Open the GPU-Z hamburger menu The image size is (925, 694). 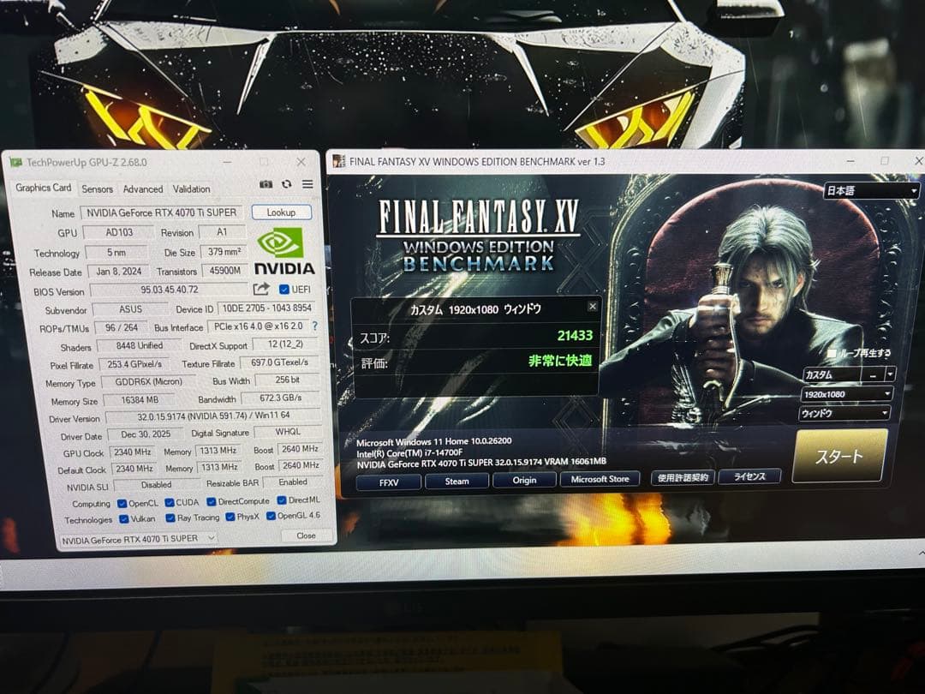(307, 183)
